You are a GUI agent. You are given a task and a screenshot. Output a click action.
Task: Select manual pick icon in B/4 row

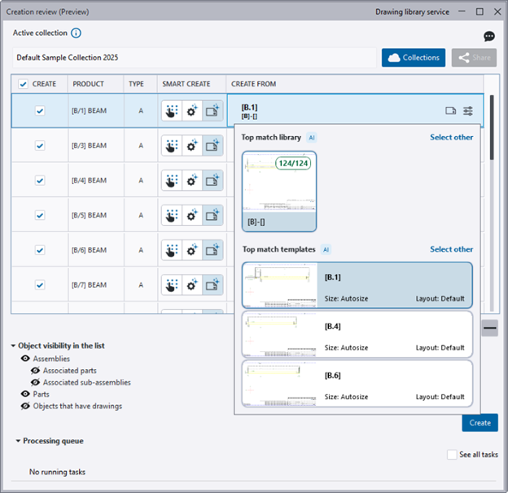point(172,180)
